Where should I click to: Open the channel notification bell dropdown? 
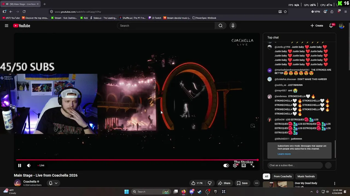tap(53, 183)
